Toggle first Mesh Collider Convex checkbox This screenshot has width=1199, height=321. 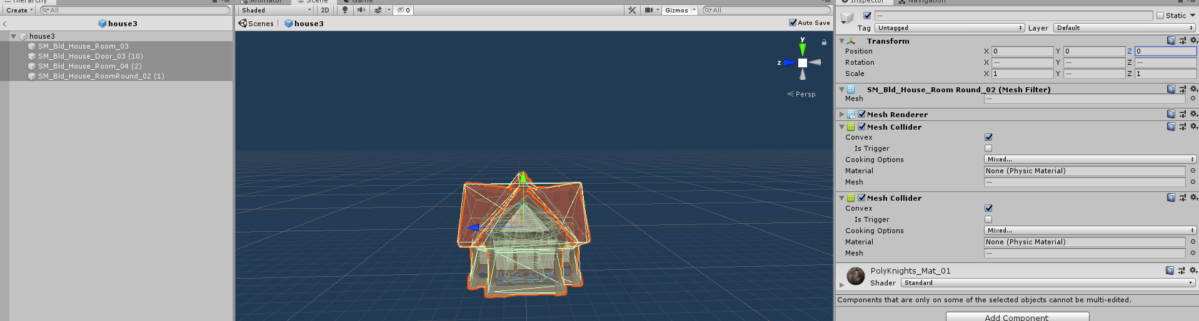(x=988, y=137)
